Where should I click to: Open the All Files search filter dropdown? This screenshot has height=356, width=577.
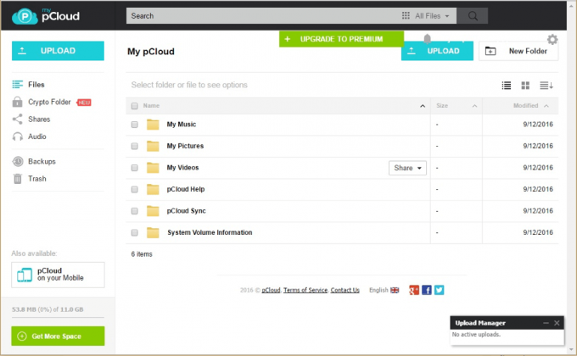pyautogui.click(x=426, y=16)
